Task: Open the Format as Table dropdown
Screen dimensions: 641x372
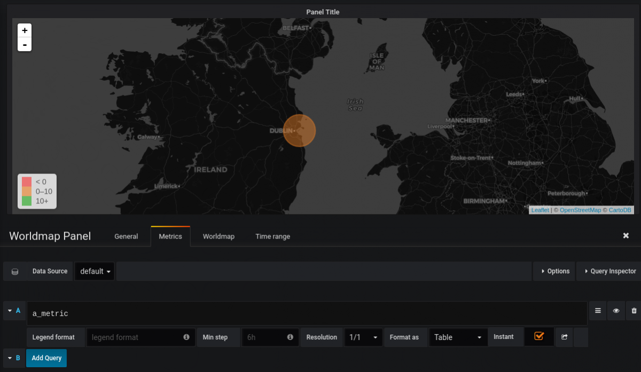Action: pos(458,337)
